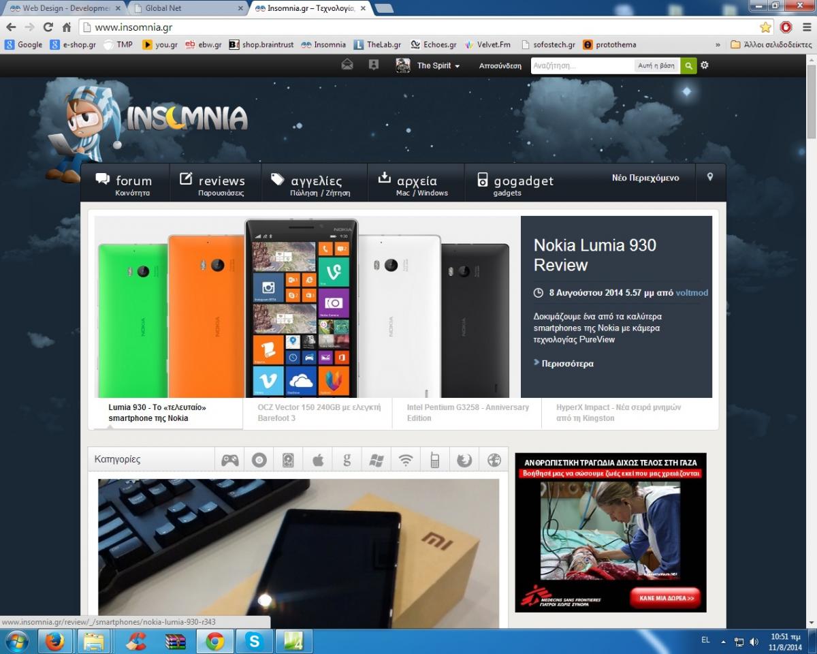Select the gaming controller category icon
This screenshot has height=654, width=817.
tap(230, 460)
